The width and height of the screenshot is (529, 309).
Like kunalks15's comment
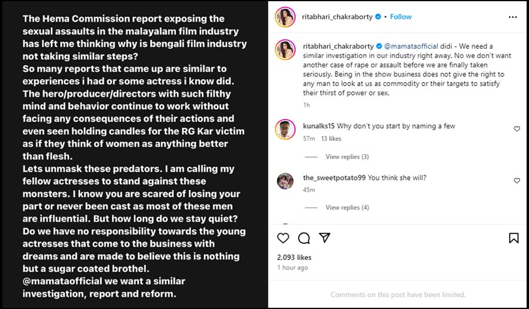(x=517, y=129)
